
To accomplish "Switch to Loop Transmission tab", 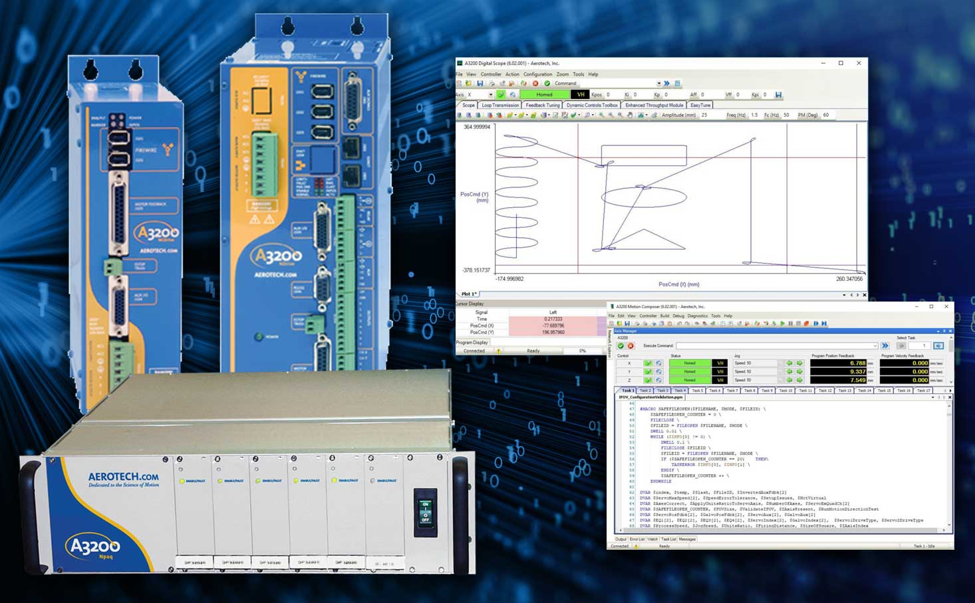I will (x=500, y=105).
